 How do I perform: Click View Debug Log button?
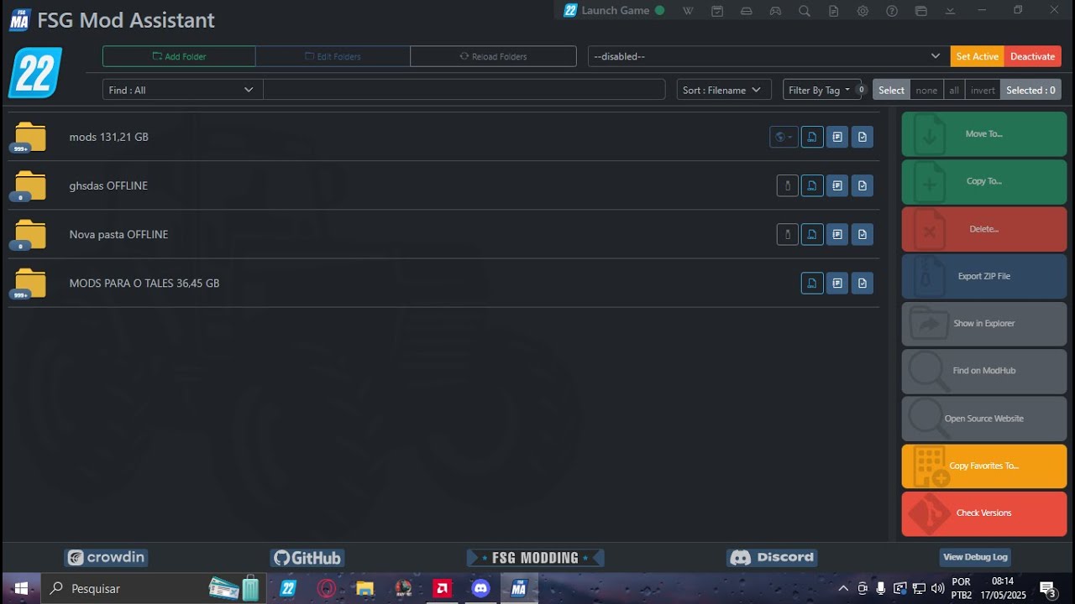[x=975, y=557]
